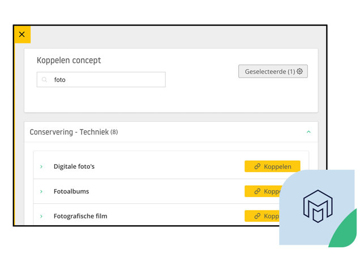Expand the Digitale foto's row chevron
The width and height of the screenshot is (360, 270).
tap(41, 166)
